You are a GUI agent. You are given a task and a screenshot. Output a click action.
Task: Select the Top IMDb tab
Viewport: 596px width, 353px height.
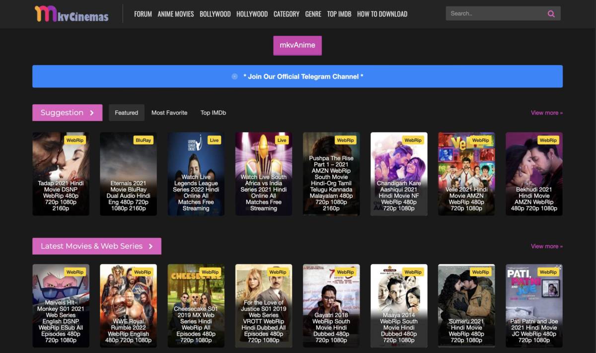pos(213,113)
